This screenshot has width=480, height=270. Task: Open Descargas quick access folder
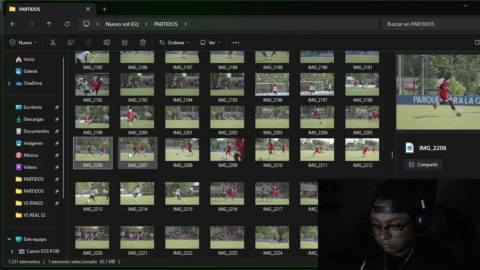point(33,119)
